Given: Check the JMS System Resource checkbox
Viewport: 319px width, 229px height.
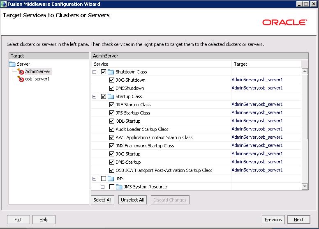Looking at the screenshot, I should pos(112,187).
